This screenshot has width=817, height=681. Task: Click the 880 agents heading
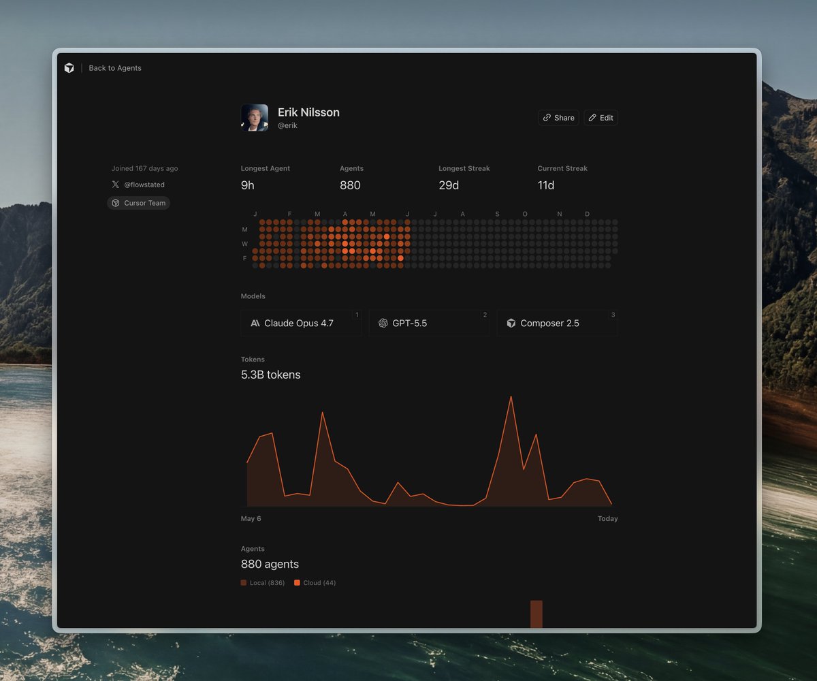(270, 564)
